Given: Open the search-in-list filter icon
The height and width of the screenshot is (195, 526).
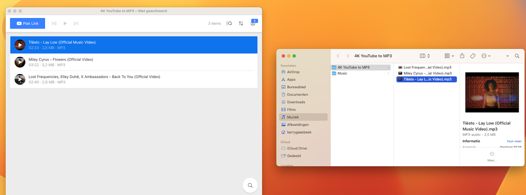Looking at the screenshot, I should pos(229,23).
